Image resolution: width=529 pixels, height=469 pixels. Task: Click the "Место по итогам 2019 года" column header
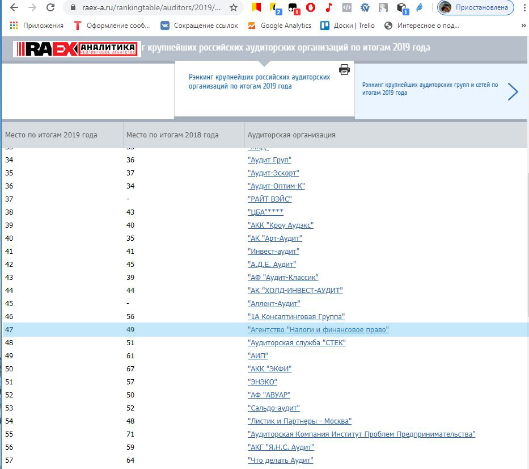(x=51, y=135)
